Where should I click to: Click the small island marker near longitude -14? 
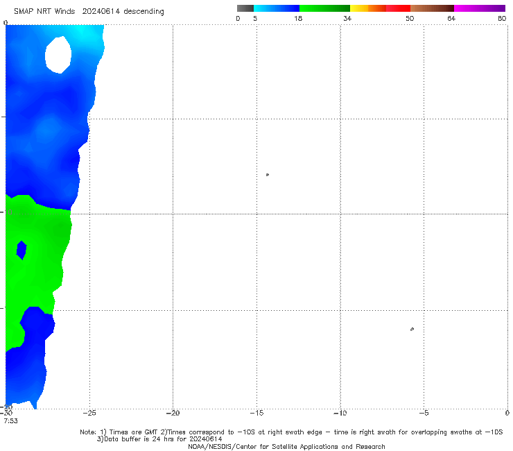(268, 175)
